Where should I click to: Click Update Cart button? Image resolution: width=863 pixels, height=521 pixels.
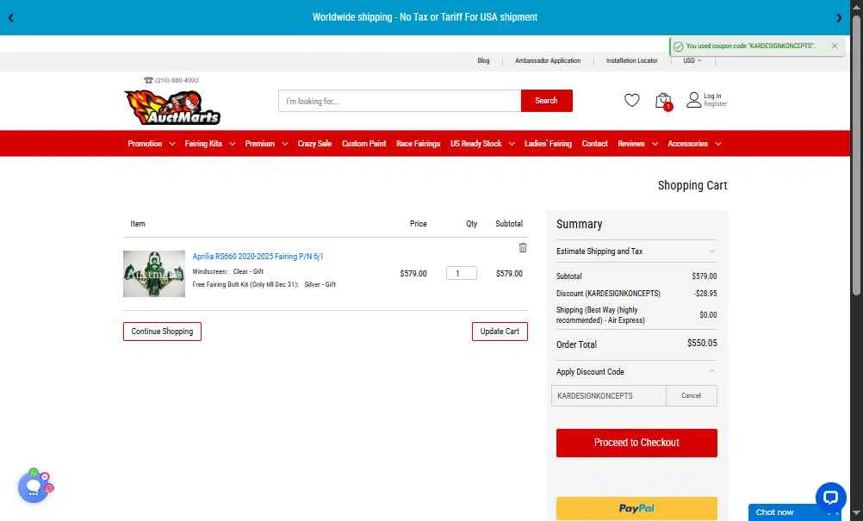tap(500, 332)
